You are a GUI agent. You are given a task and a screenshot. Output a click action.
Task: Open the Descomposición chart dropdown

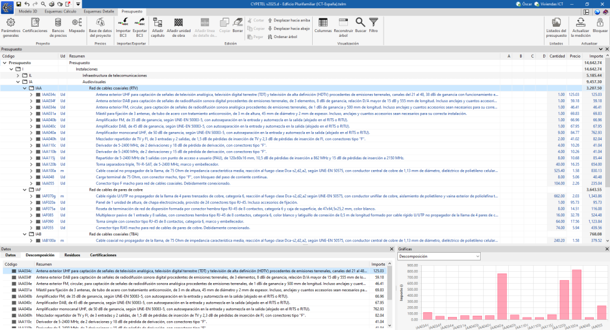pos(439,256)
